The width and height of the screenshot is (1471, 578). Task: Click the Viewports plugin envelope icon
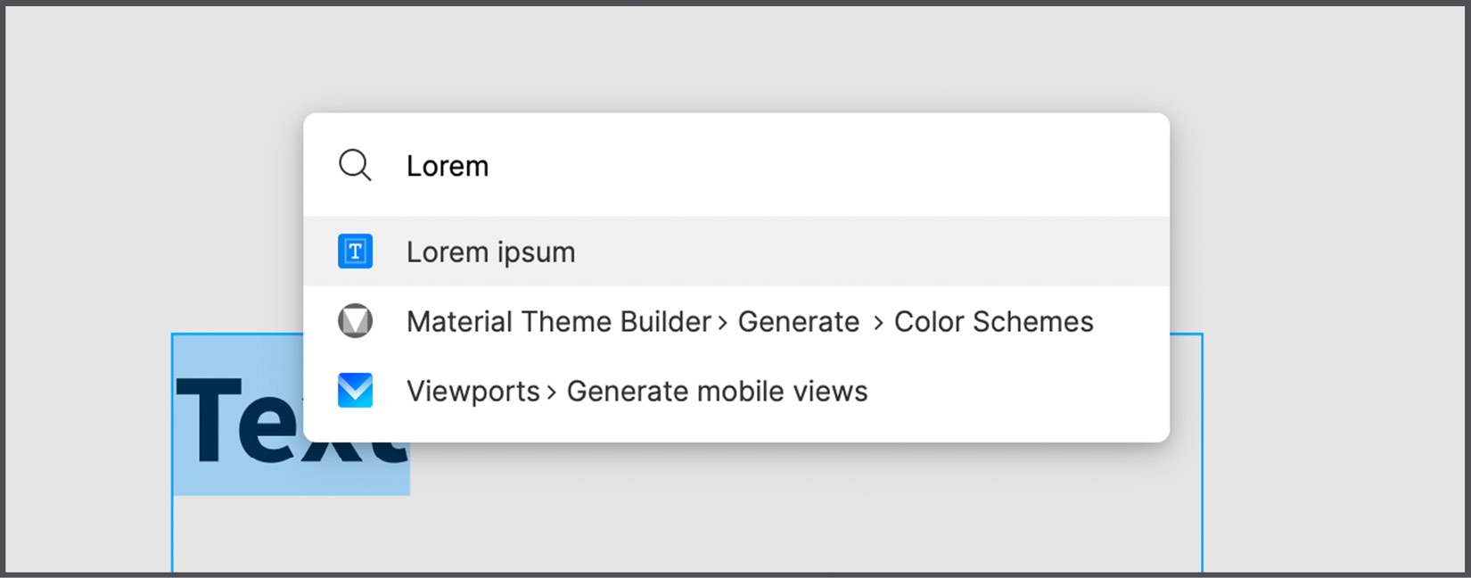[x=355, y=390]
